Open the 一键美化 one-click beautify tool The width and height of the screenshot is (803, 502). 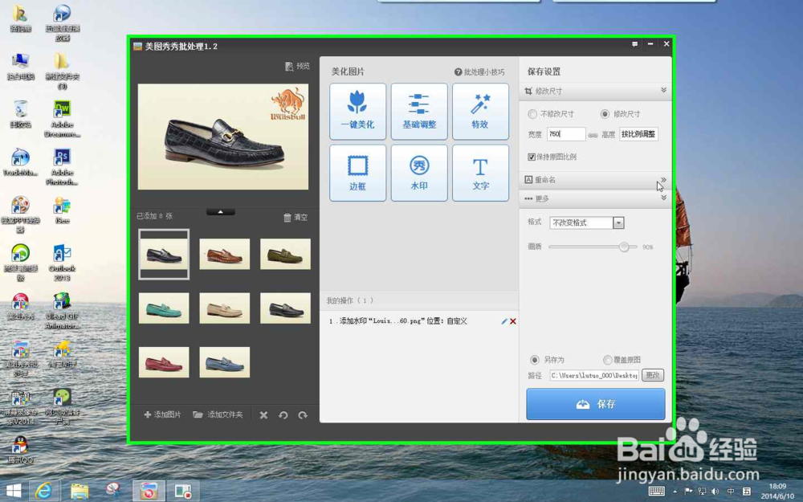click(x=357, y=111)
